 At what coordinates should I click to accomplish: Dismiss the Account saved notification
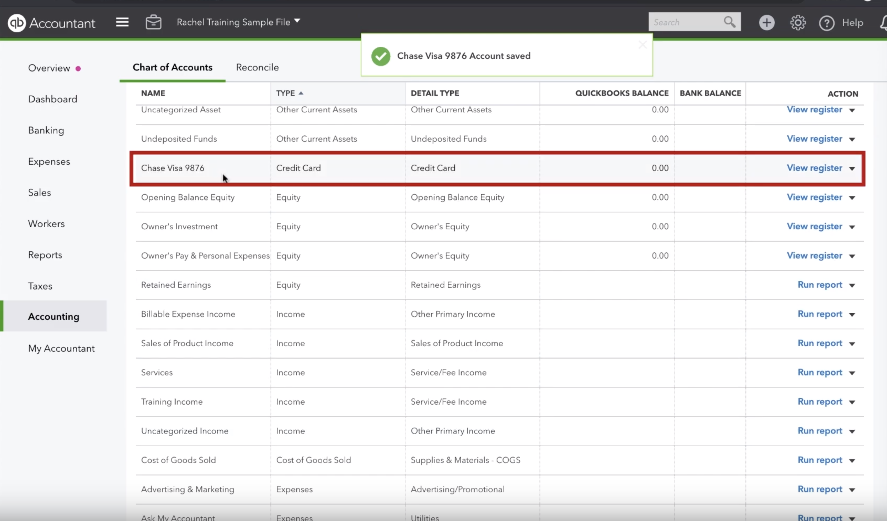pos(643,45)
